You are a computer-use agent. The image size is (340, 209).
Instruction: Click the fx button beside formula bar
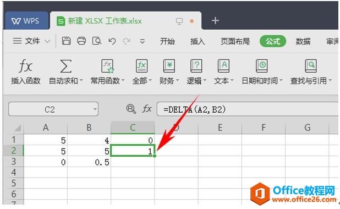tap(147, 109)
